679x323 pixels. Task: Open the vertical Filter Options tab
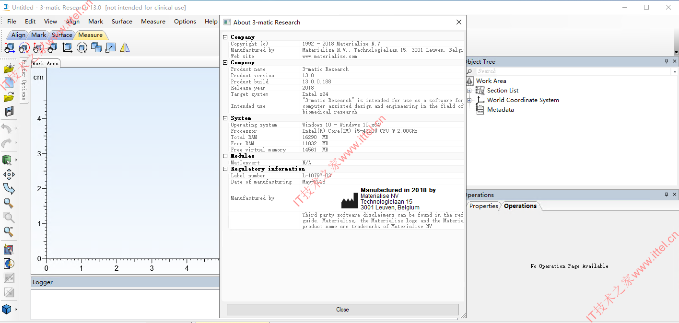tap(24, 81)
